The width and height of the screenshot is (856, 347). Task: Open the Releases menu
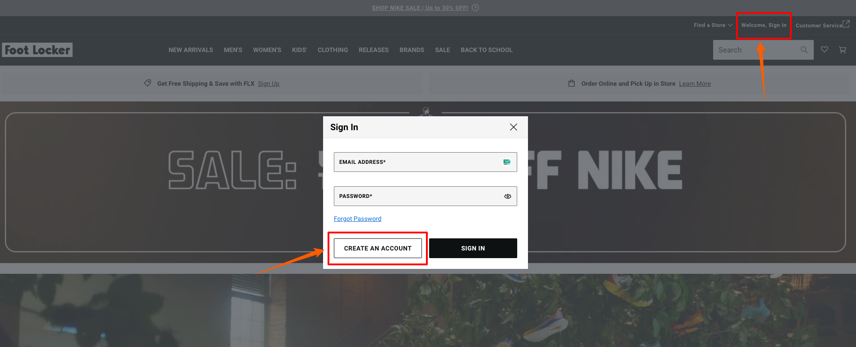click(x=374, y=50)
